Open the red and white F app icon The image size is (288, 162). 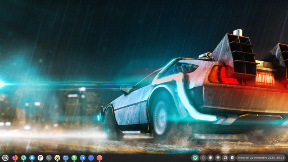coord(40,157)
